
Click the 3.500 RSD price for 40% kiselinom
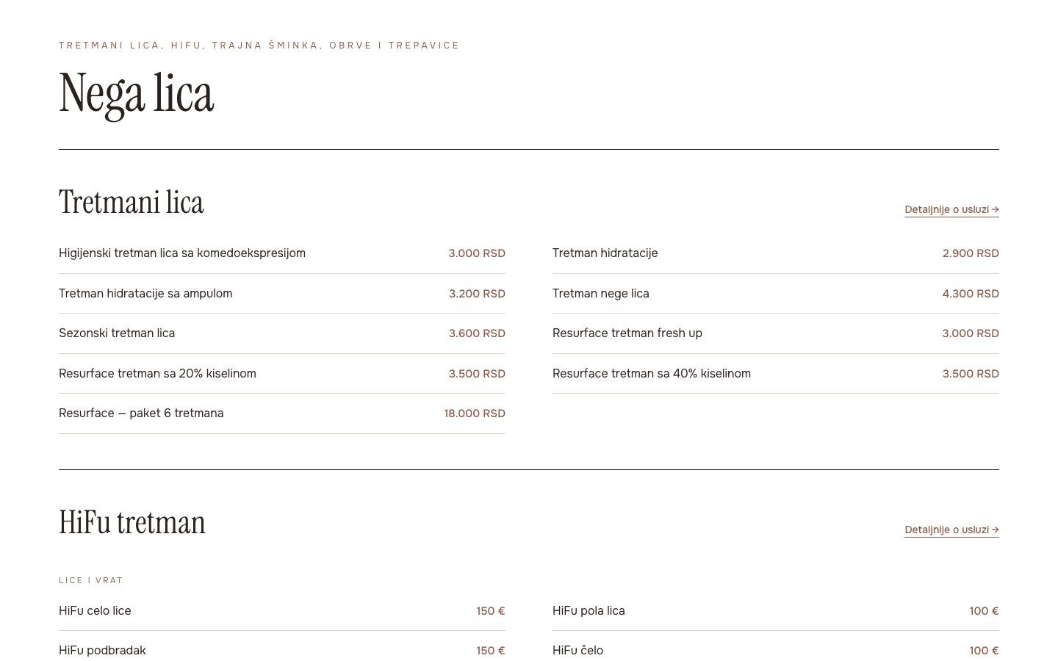point(971,374)
